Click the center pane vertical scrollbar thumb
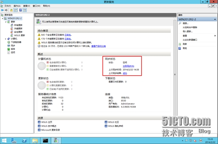Image resolution: width=218 pixels, height=144 pixels. click(175, 75)
